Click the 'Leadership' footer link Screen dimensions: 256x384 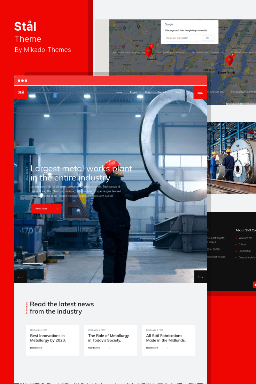245,251
